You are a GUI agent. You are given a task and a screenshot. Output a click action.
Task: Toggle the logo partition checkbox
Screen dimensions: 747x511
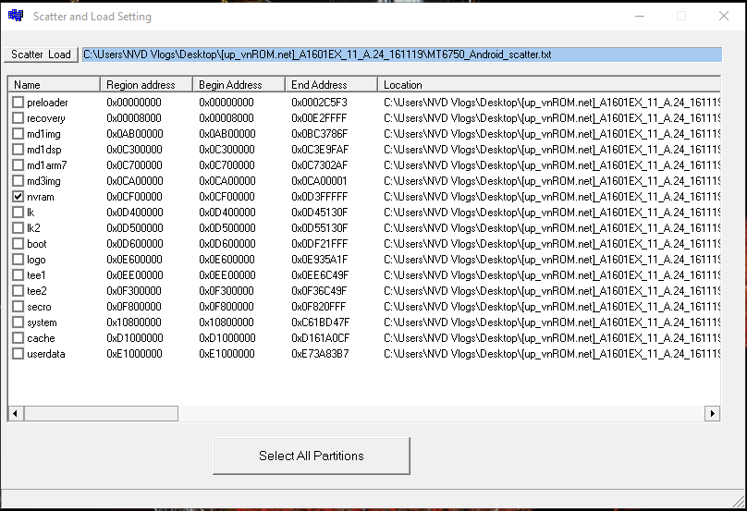coord(18,260)
